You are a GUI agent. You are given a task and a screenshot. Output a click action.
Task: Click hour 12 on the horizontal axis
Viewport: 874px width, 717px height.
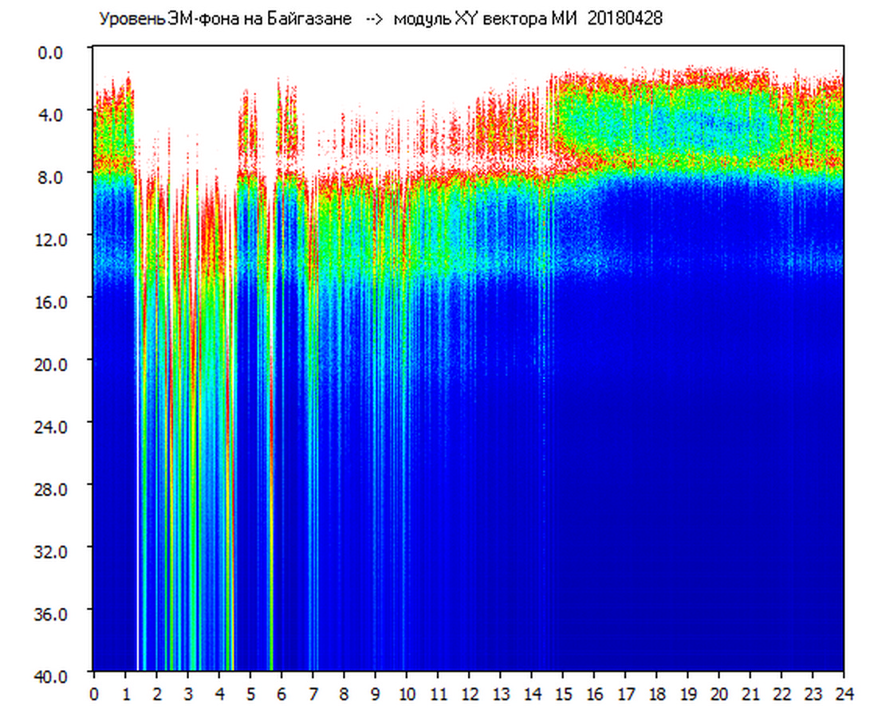(469, 694)
